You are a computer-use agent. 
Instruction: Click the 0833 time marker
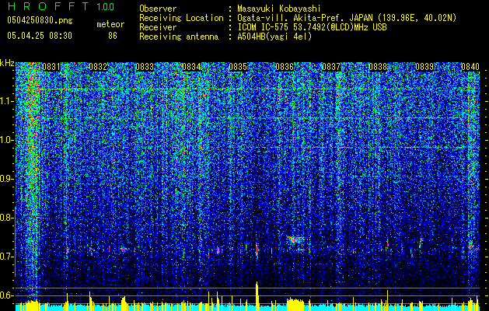click(145, 67)
